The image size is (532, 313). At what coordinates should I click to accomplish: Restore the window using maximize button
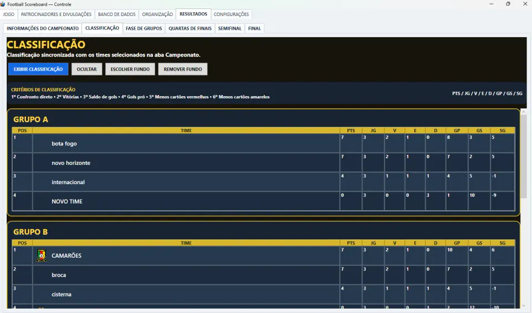(508, 4)
